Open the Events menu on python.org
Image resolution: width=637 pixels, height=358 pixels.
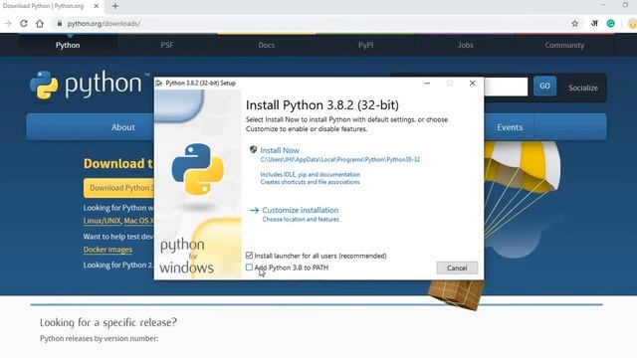coord(510,127)
